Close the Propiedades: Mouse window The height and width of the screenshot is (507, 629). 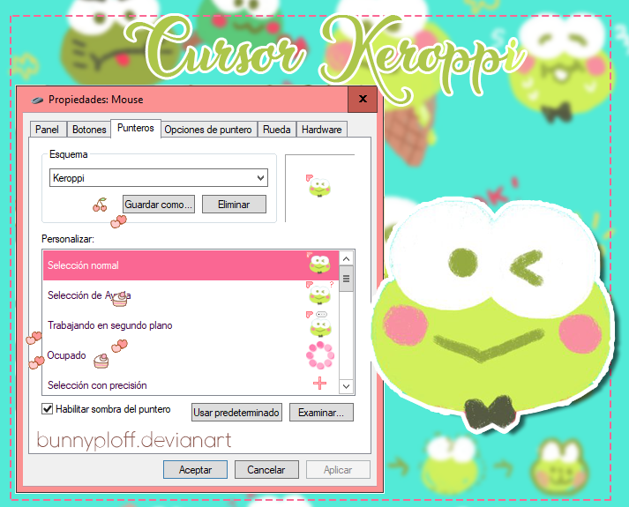[363, 99]
